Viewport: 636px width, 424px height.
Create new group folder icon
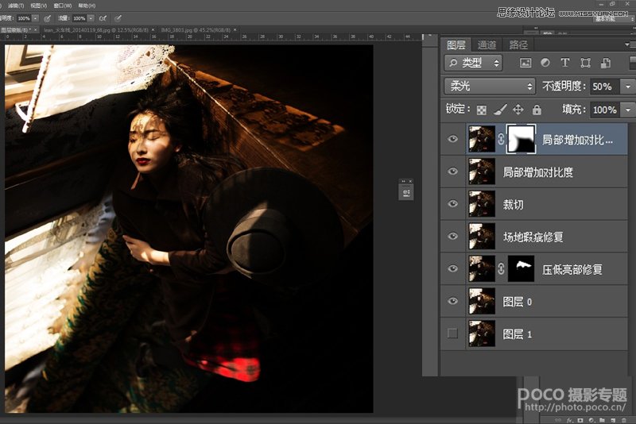tap(602, 420)
